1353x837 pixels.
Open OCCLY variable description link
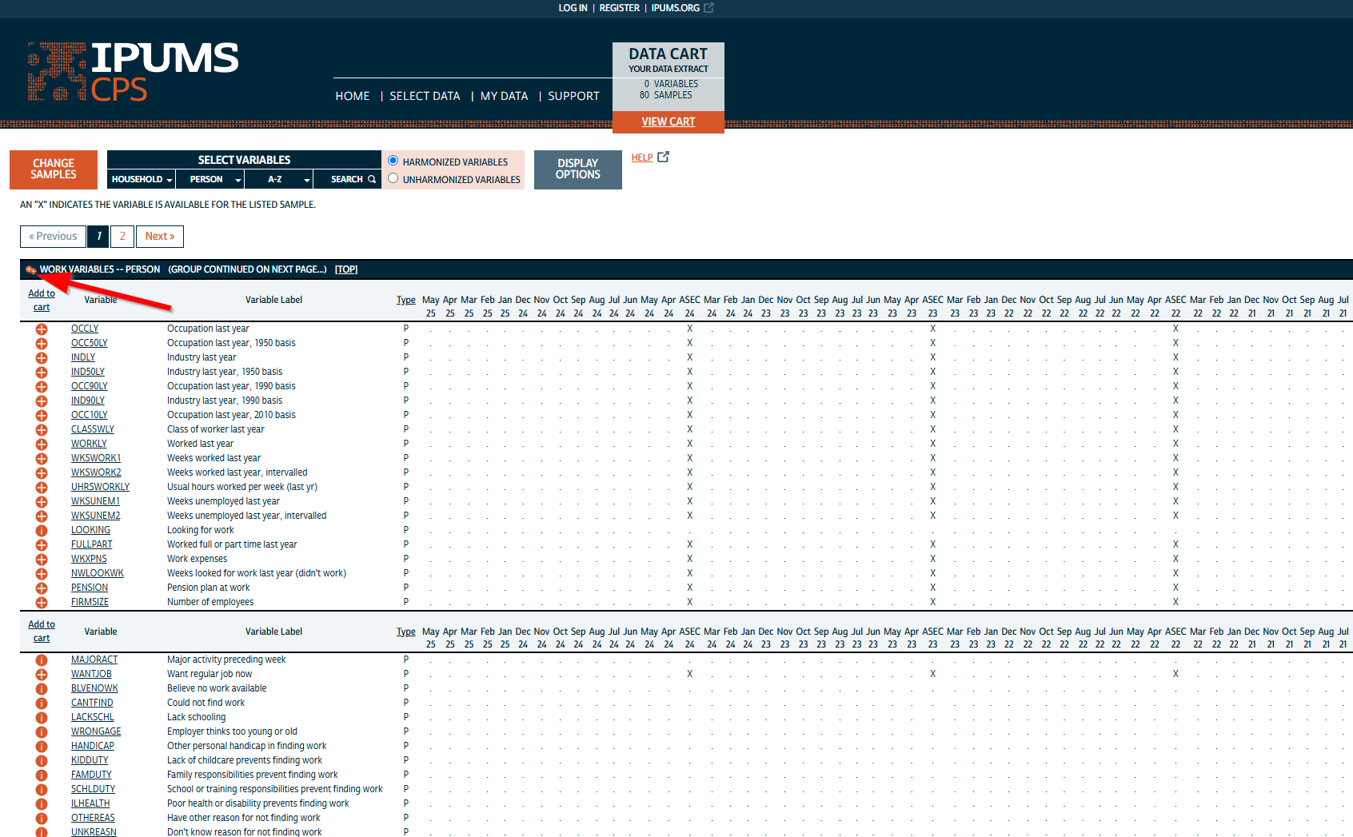[x=85, y=329]
